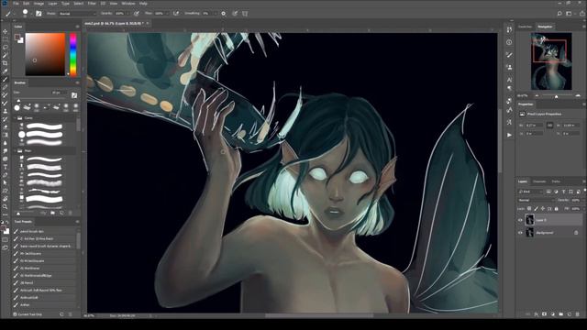Select the Move tool
The width and height of the screenshot is (587, 330).
point(6,32)
